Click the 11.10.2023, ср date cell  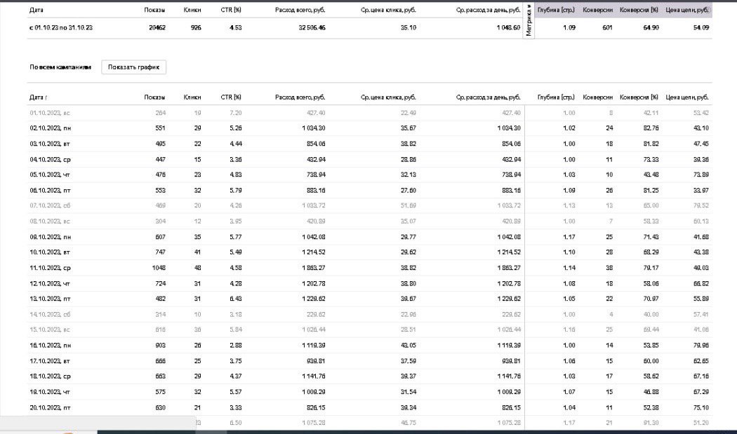51,269
